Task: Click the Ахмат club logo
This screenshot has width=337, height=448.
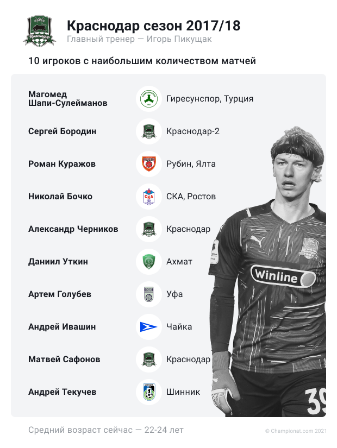Action: click(x=149, y=262)
